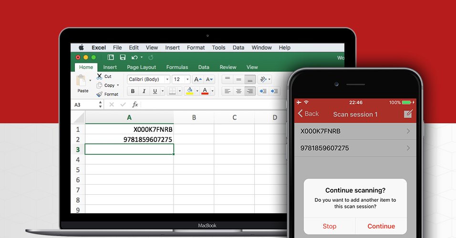This screenshot has height=238, width=456.
Task: Click the workbook sidebar icon in Excel title bar
Action: pos(111,58)
